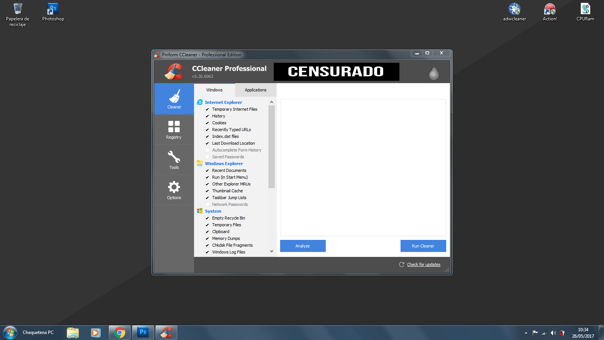Open media player from taskbar

pyautogui.click(x=96, y=333)
